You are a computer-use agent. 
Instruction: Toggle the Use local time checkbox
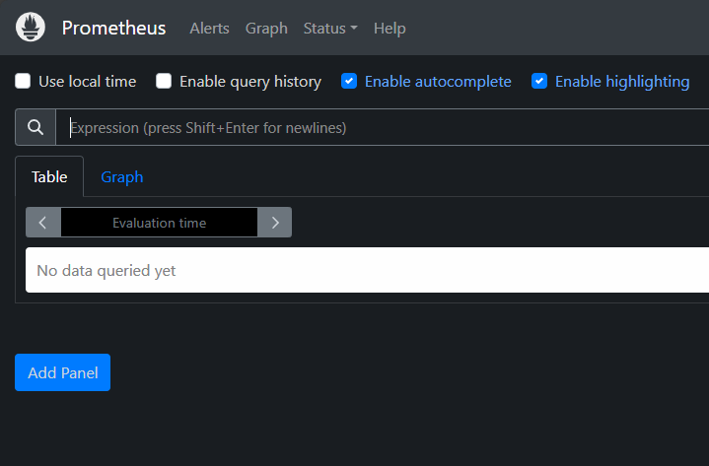tap(23, 81)
